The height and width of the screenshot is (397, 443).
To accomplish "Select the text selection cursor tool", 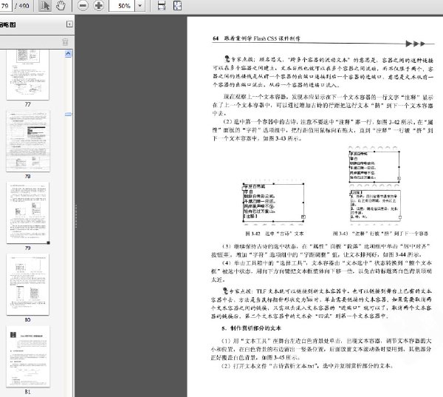I will click(x=45, y=6).
